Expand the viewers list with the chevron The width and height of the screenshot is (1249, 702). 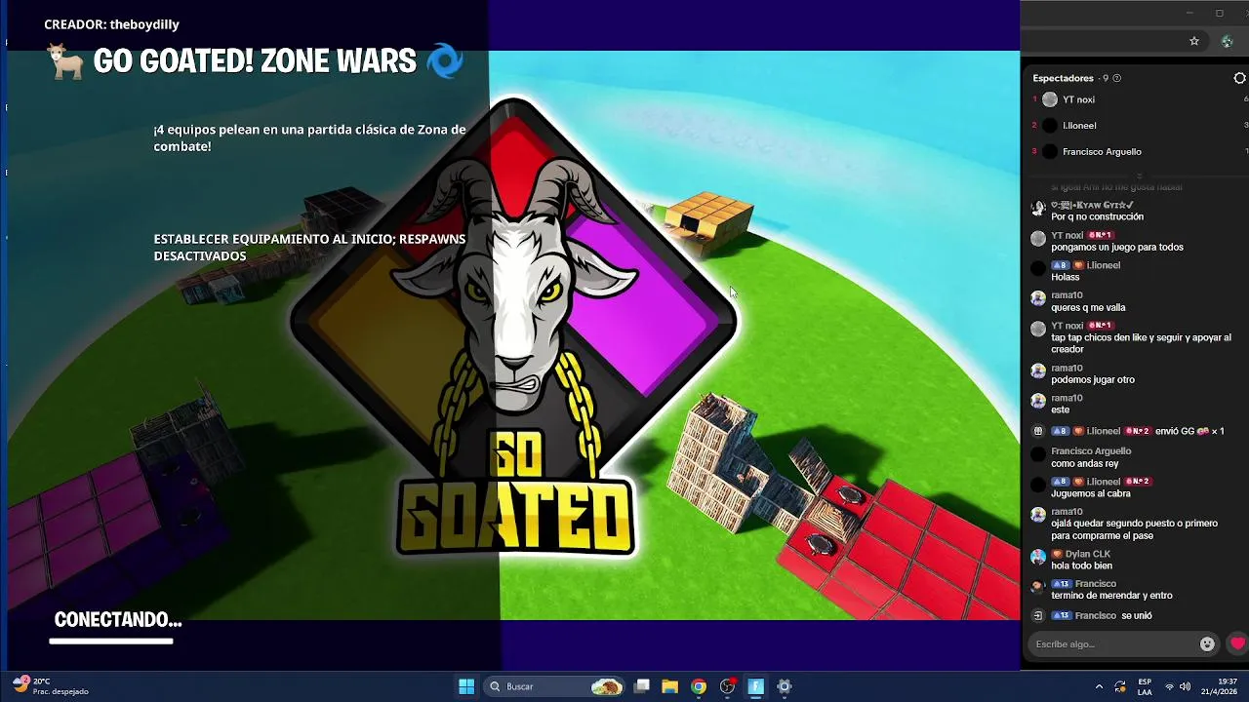pyautogui.click(x=1139, y=176)
